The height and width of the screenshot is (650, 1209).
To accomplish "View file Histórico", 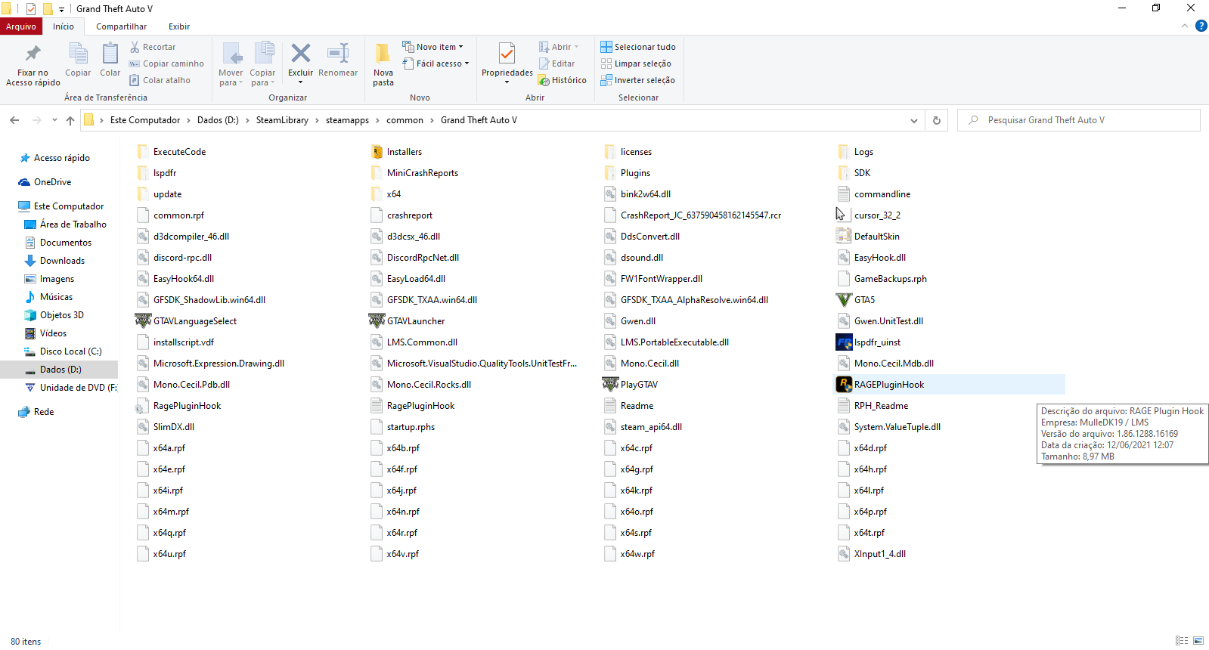I will [x=563, y=80].
